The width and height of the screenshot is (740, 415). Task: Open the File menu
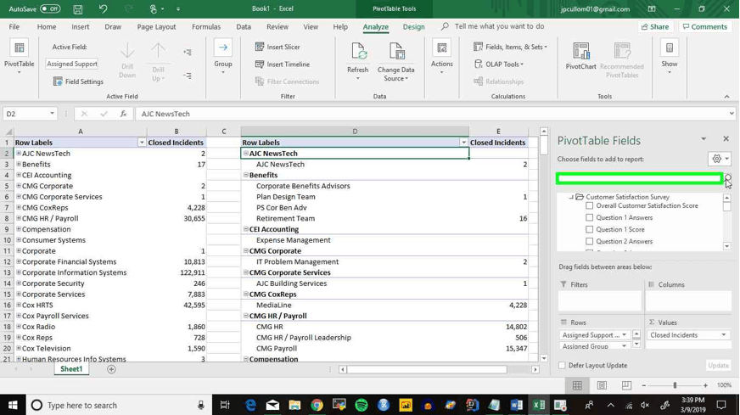[14, 27]
